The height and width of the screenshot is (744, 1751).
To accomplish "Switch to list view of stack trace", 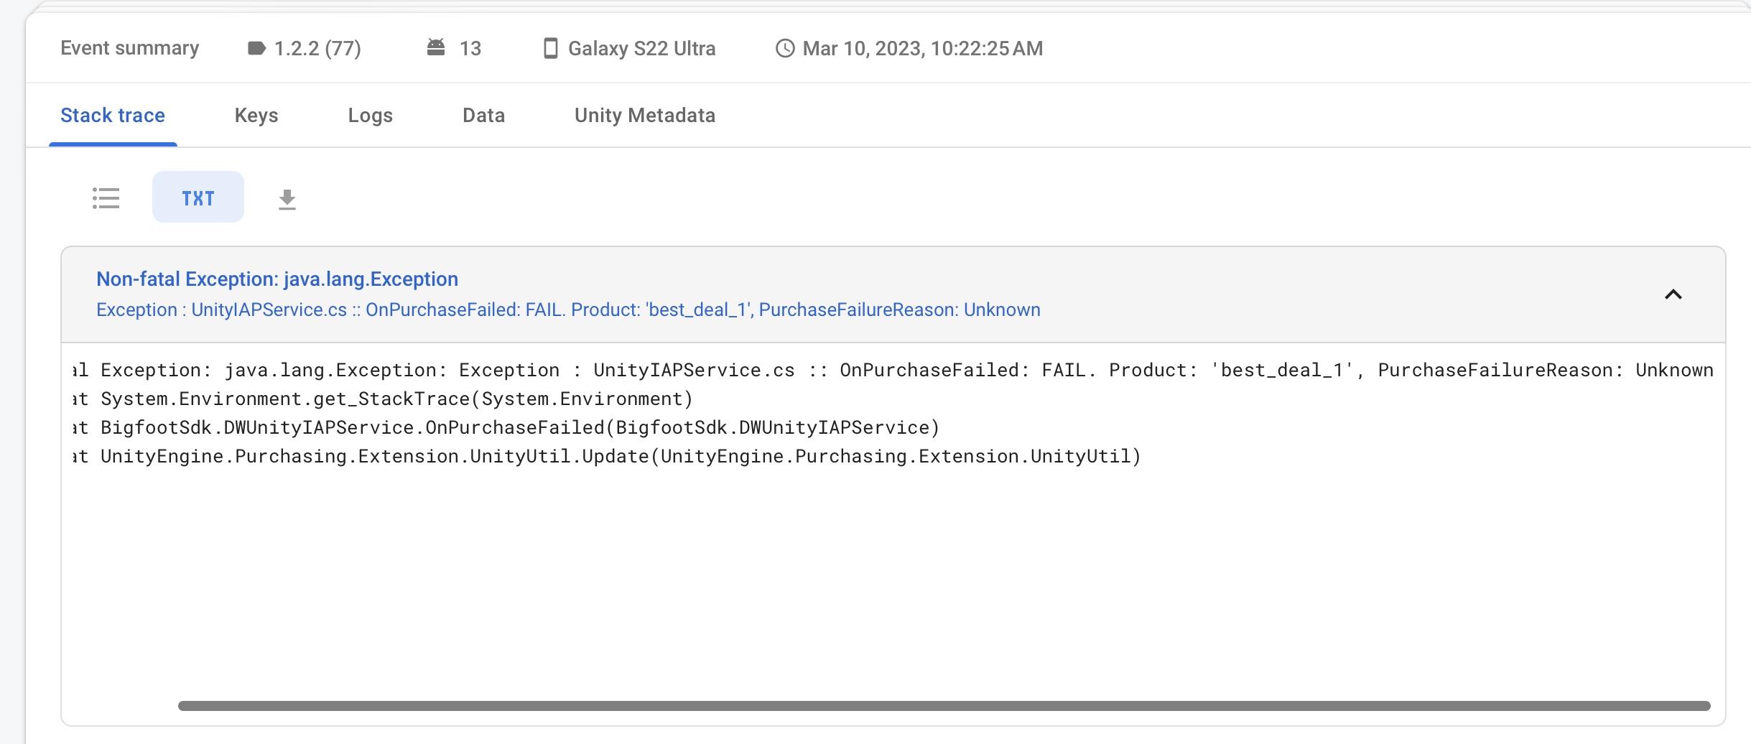I will [106, 197].
